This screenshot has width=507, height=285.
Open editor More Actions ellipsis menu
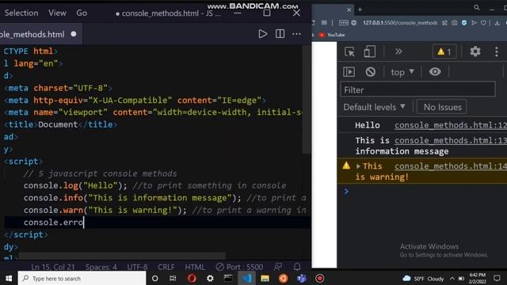tap(296, 34)
